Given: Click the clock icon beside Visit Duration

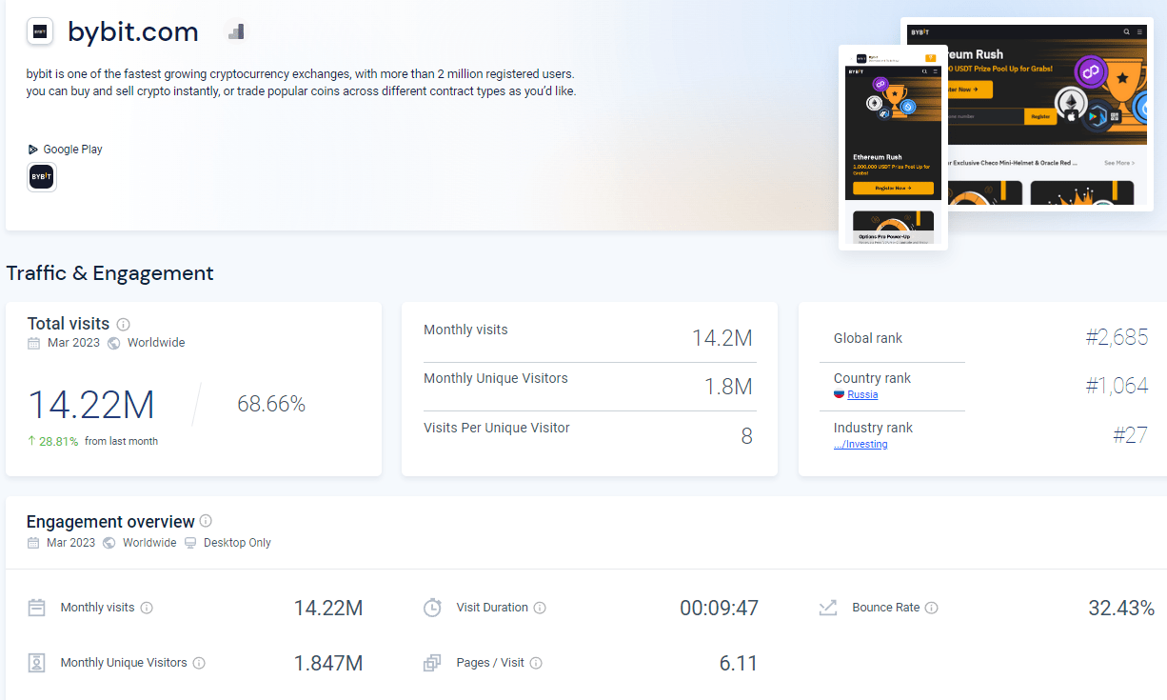Looking at the screenshot, I should (433, 607).
